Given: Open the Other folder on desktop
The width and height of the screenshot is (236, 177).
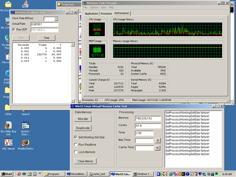Looking at the screenshot, I should 7,110.
